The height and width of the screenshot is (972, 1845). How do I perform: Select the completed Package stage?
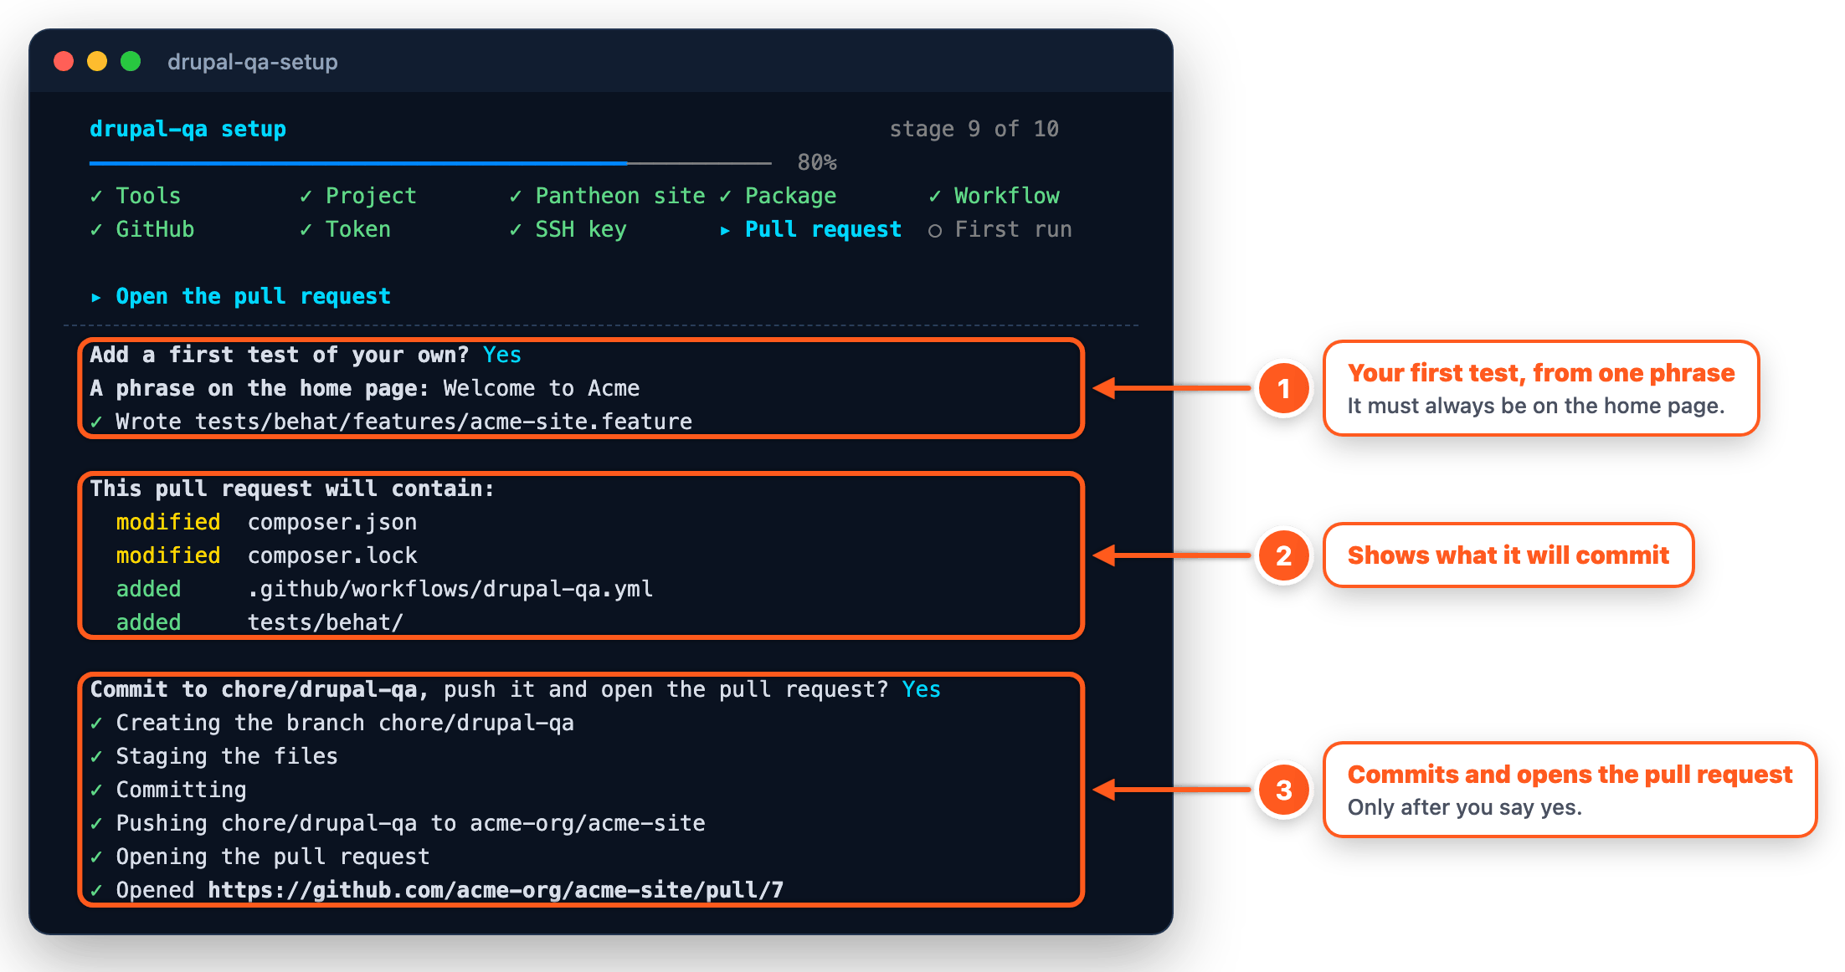778,196
